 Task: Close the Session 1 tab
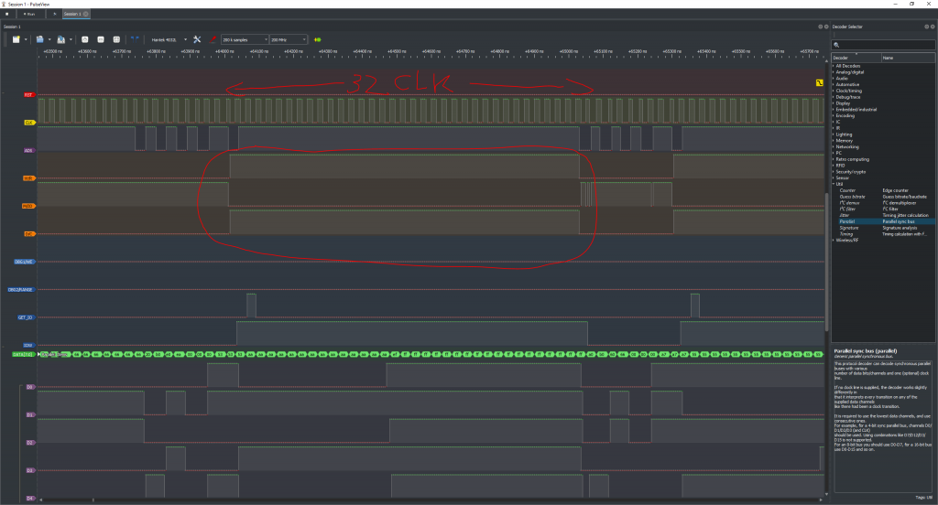[x=85, y=14]
